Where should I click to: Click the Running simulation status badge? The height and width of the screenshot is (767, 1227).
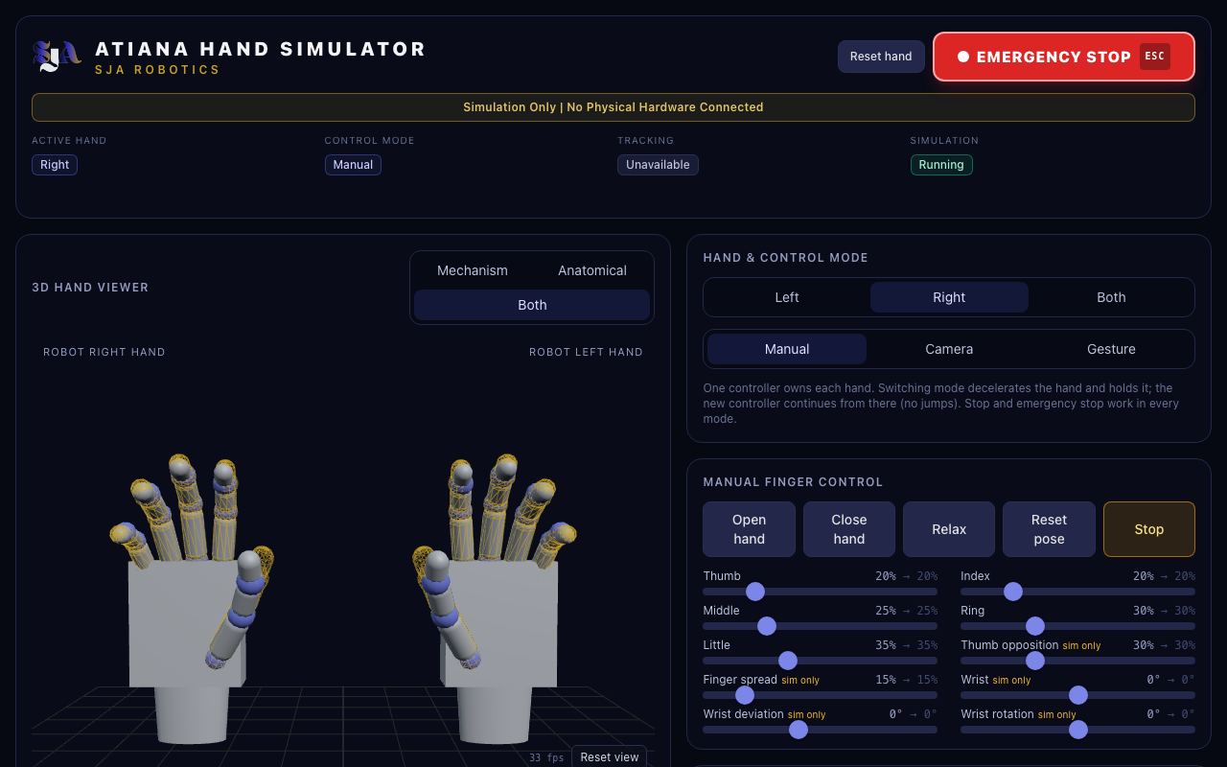941,165
